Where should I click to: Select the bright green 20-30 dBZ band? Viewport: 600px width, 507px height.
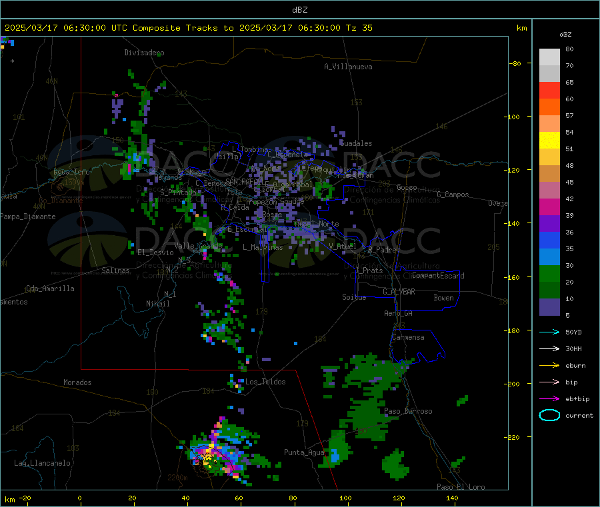pyautogui.click(x=549, y=273)
